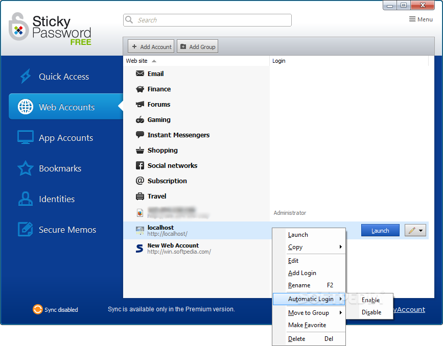Screen dimensions: 443x346
Task: Select the Travel group label
Action: [157, 196]
